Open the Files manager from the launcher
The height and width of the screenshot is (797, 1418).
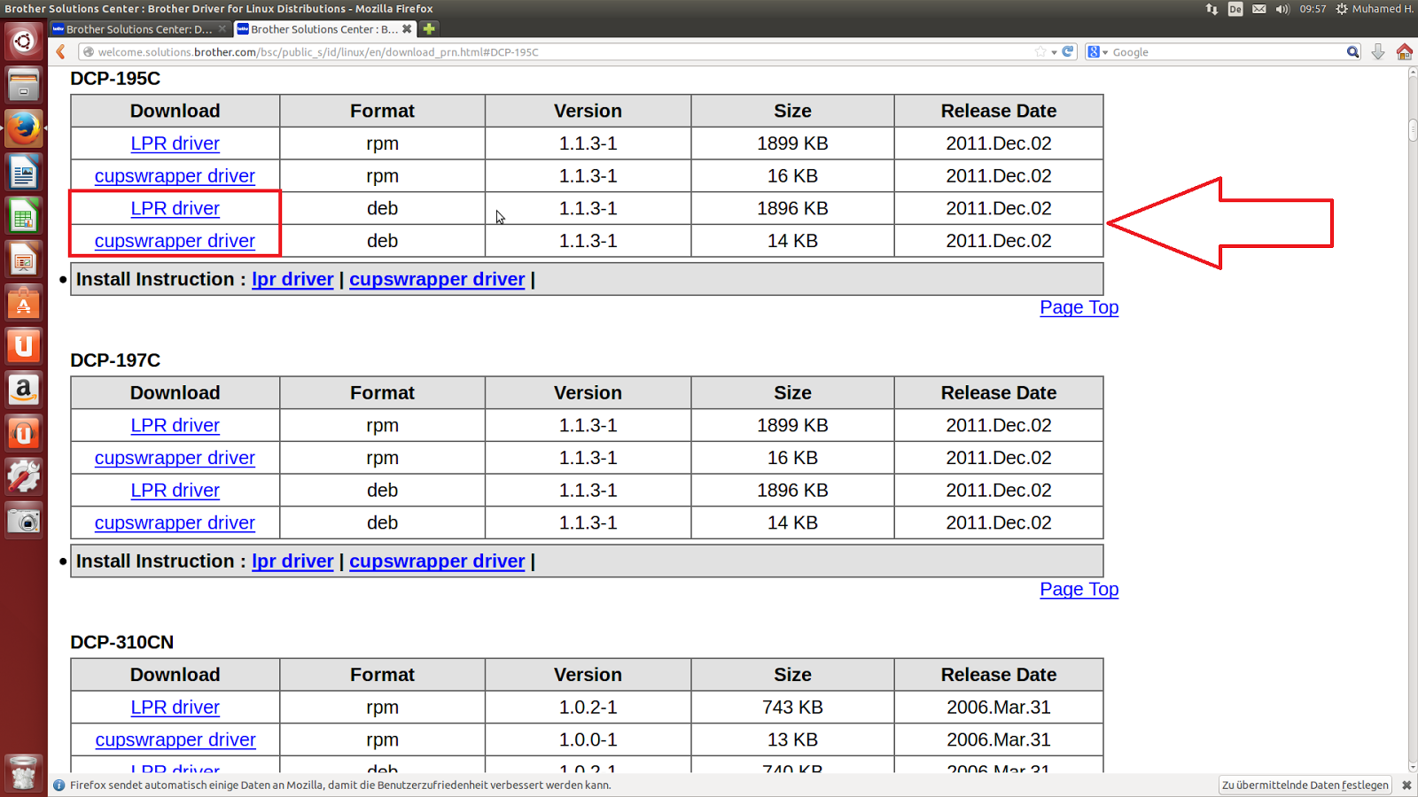tap(24, 85)
